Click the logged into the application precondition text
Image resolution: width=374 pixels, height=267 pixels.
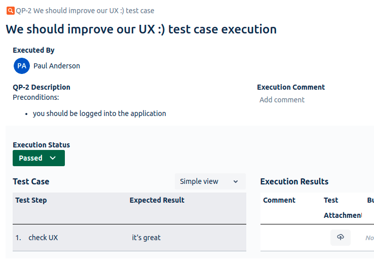pyautogui.click(x=99, y=113)
